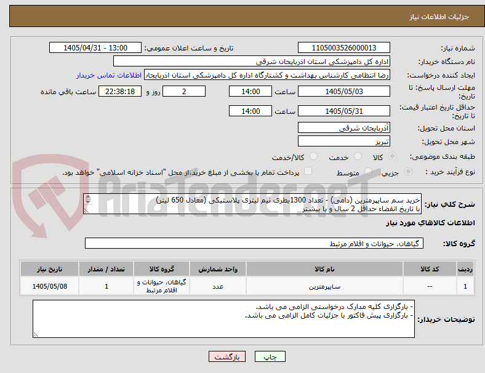Click the delivery province field آذربایجان شرقی

click(344, 127)
